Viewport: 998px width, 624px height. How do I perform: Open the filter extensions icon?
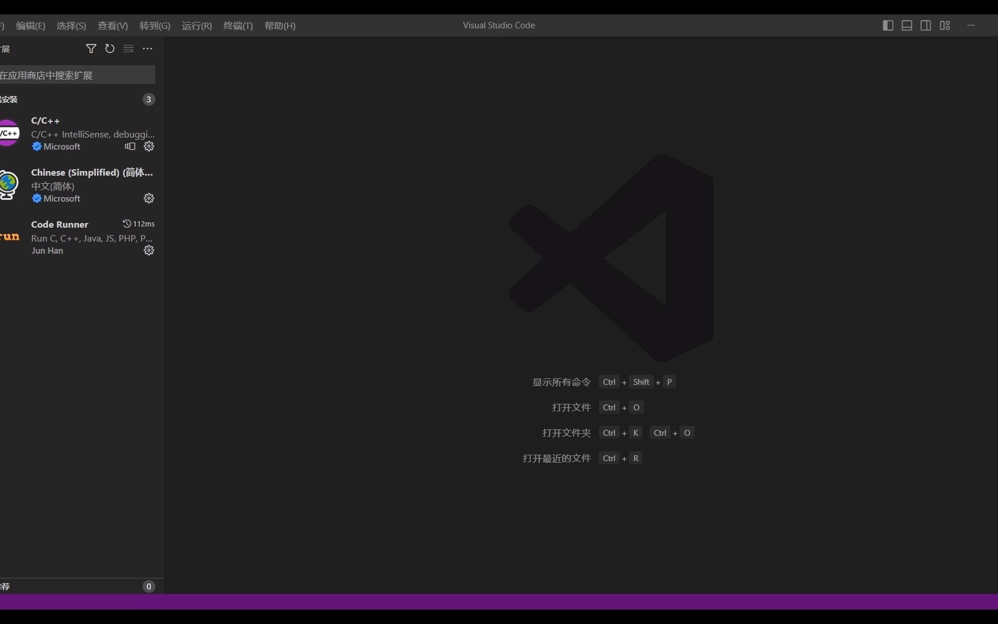pos(91,49)
